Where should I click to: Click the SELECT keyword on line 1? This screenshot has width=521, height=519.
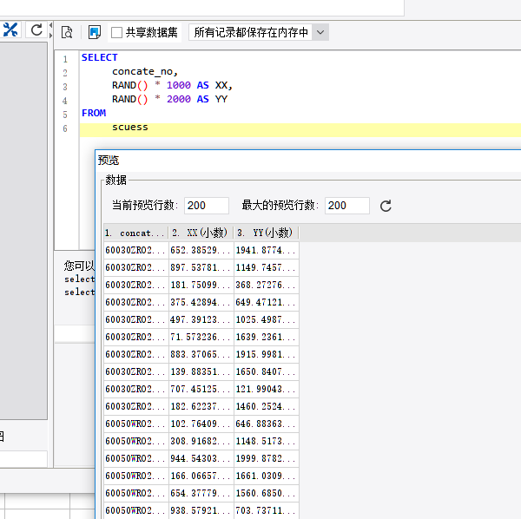pos(100,57)
